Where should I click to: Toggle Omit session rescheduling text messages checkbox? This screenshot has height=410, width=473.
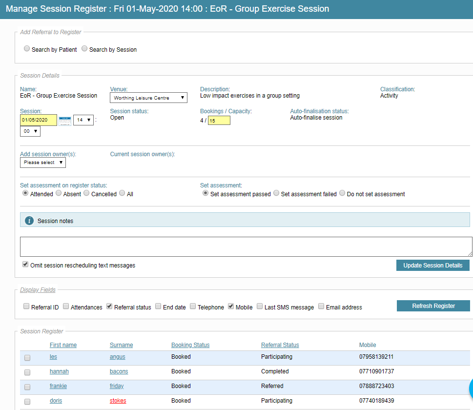coord(25,264)
